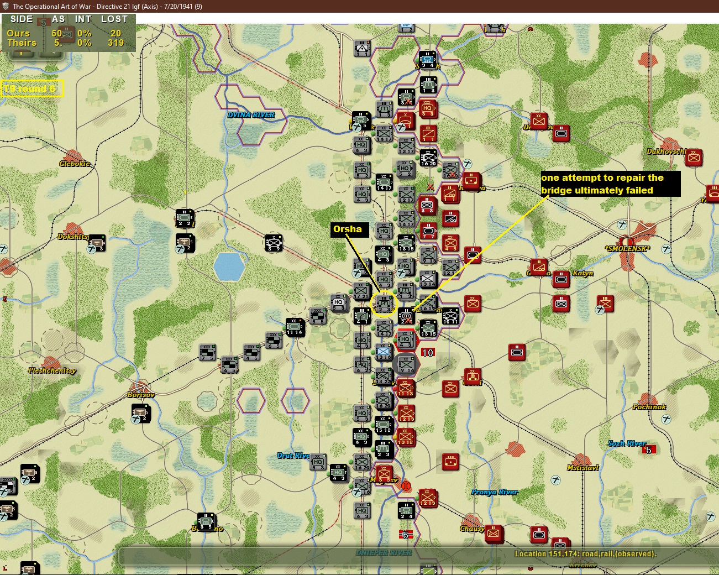This screenshot has width=719, height=575.
Task: Click the Location 151,174 status text
Action: point(586,554)
